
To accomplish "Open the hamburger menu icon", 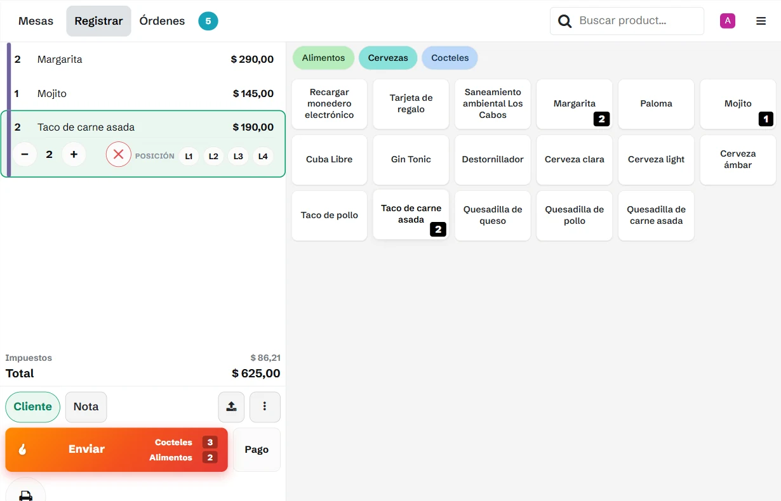I will 761,21.
